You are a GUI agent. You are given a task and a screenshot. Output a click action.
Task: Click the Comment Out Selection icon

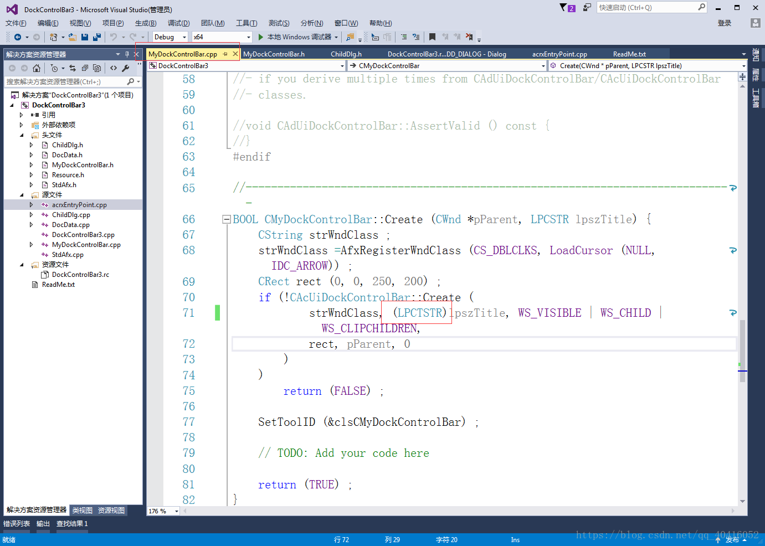(404, 37)
